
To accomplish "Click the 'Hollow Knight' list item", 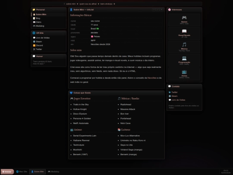I will 80,109.
